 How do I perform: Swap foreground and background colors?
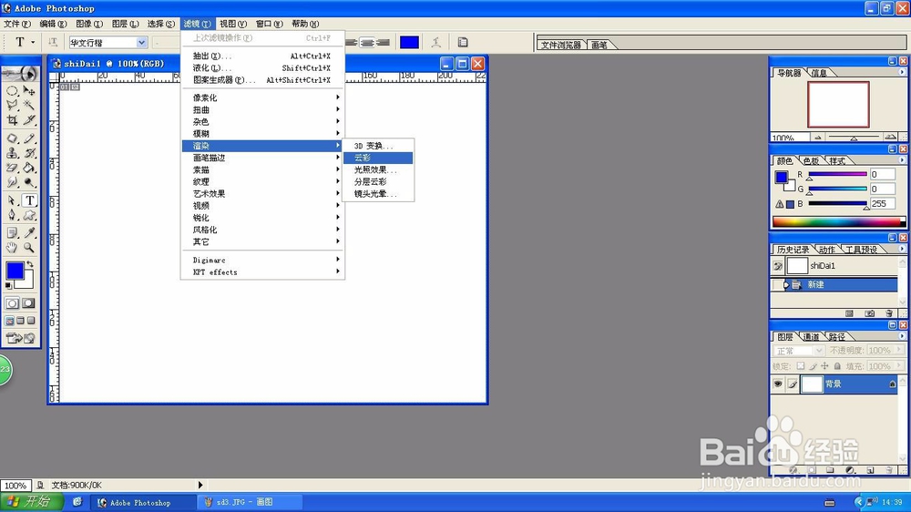pyautogui.click(x=30, y=264)
